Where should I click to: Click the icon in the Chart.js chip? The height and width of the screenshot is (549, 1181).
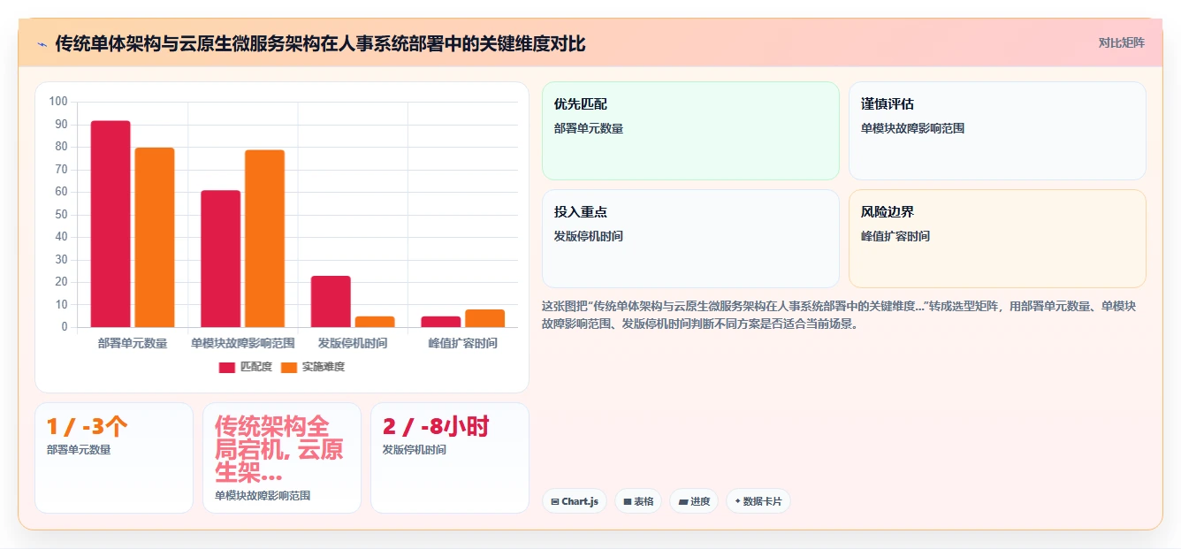[555, 501]
